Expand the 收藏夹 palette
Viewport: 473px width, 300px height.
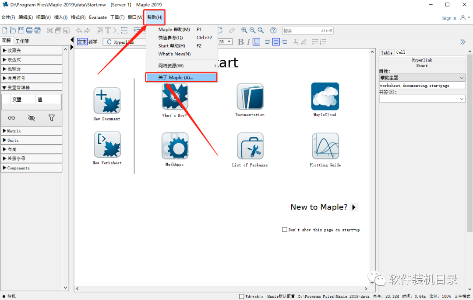click(x=32, y=51)
